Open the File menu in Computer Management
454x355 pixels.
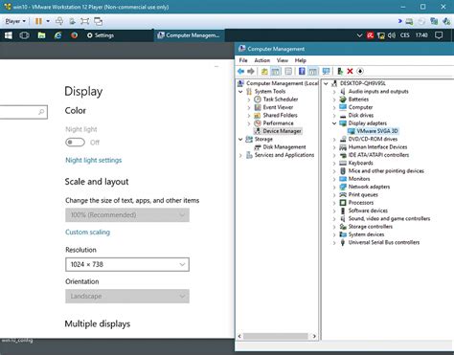click(243, 60)
